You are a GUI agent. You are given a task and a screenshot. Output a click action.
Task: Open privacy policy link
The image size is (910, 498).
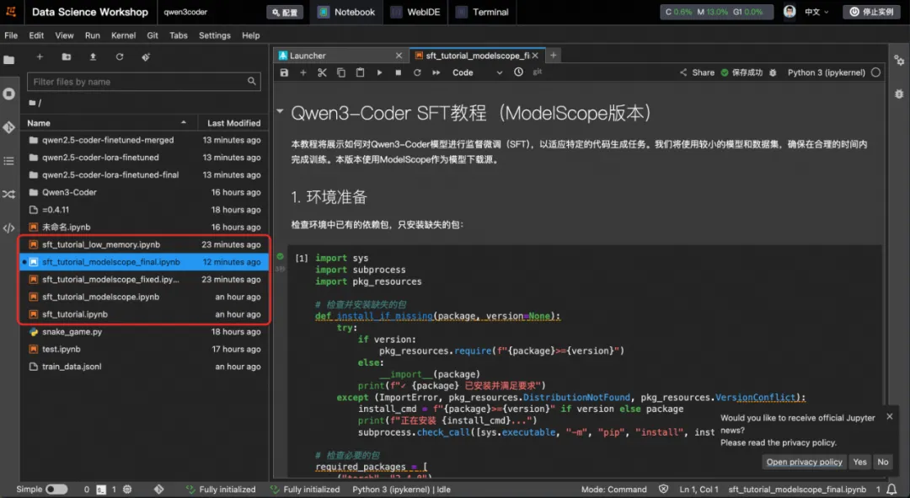tap(804, 462)
